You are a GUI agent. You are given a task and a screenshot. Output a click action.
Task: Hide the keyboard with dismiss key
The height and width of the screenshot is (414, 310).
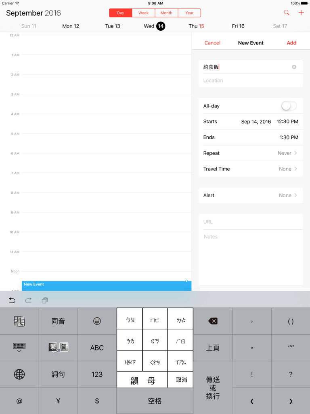(x=19, y=348)
